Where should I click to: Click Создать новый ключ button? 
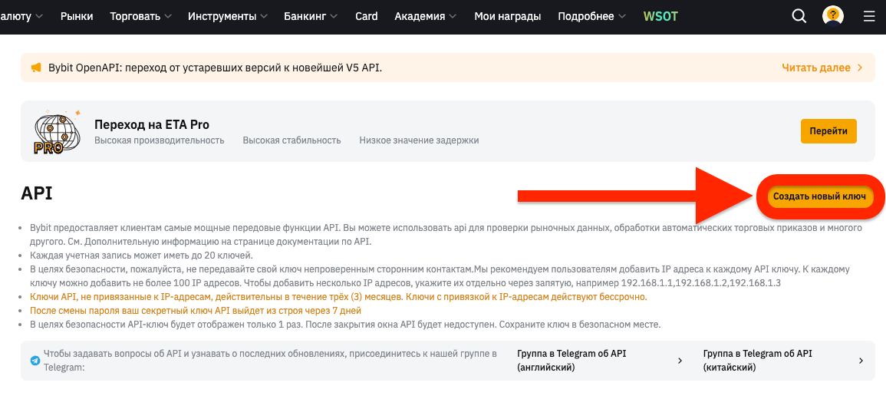click(x=819, y=196)
